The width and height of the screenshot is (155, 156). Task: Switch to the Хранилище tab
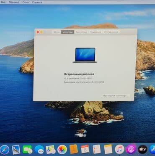tap(81, 32)
